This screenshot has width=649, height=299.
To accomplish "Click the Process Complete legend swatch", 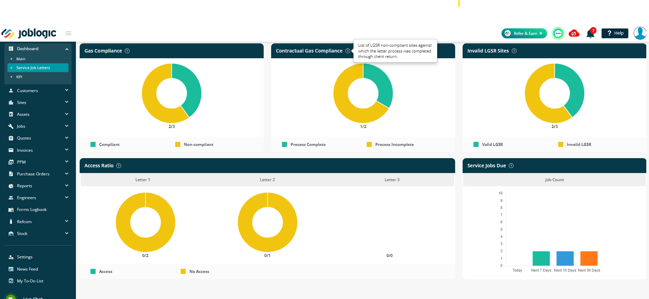I will [284, 145].
